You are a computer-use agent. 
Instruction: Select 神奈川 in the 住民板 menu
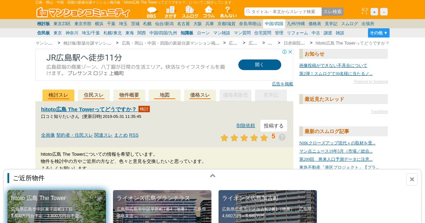[72, 33]
